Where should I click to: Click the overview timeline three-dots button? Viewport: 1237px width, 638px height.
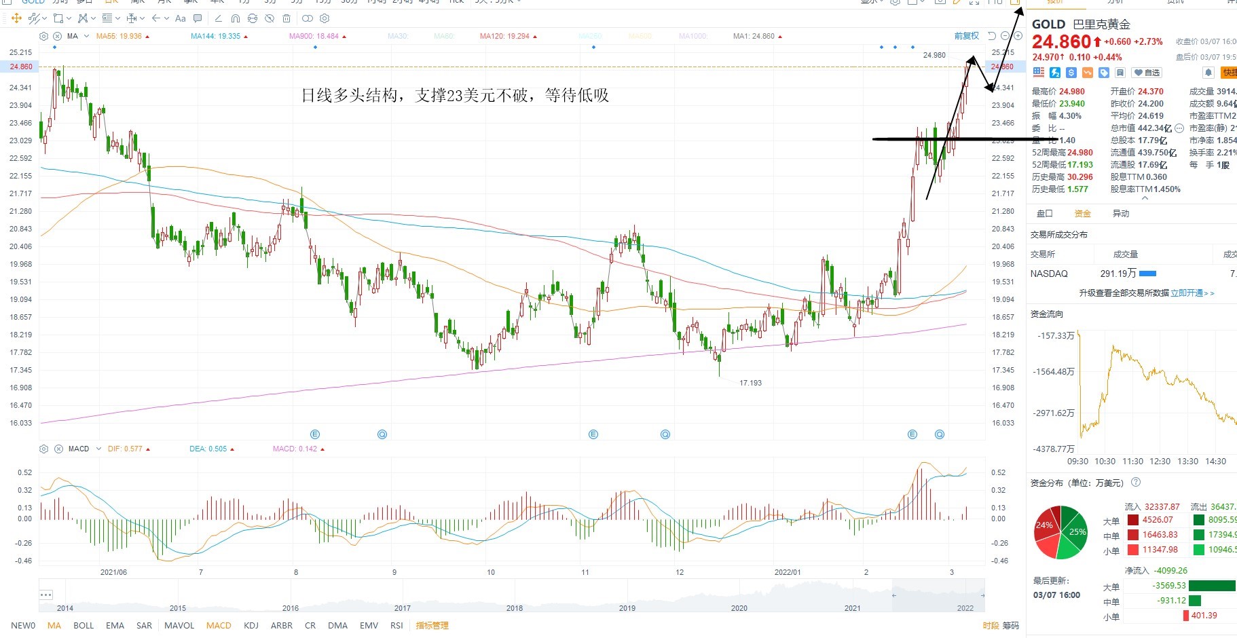point(46,595)
